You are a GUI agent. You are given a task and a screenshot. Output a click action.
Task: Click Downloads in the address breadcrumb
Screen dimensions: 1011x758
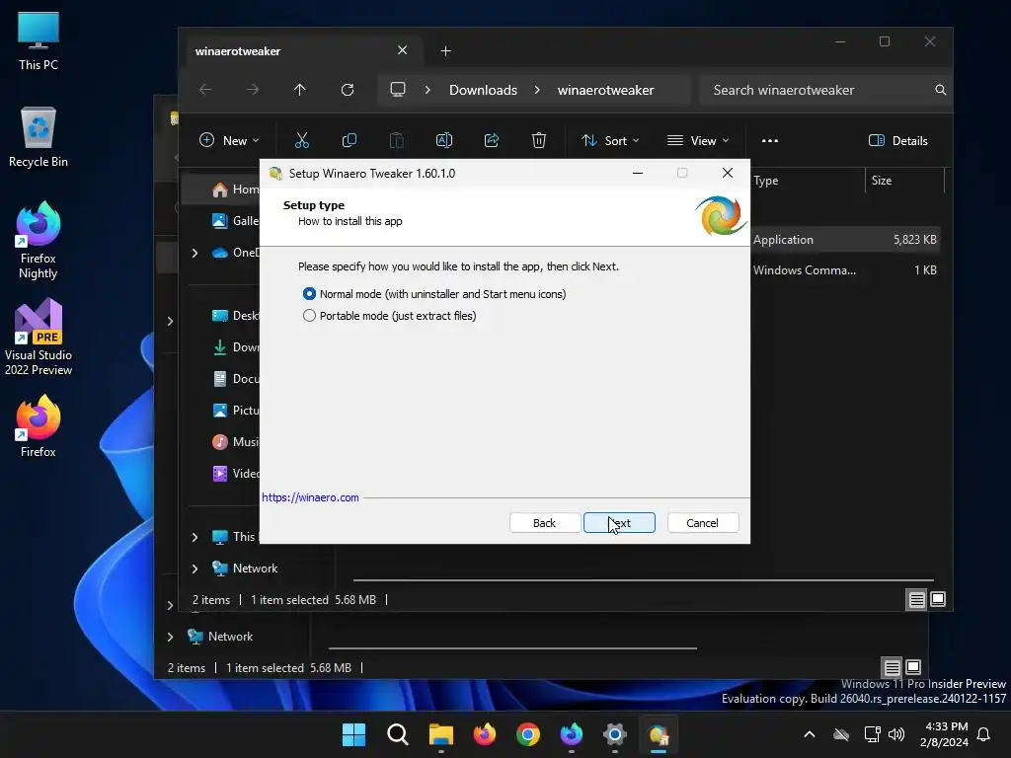(x=483, y=90)
